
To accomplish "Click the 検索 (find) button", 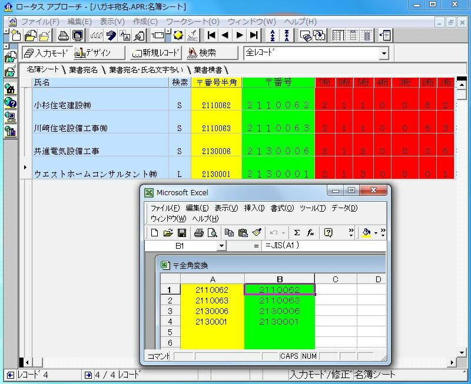I will (x=211, y=53).
